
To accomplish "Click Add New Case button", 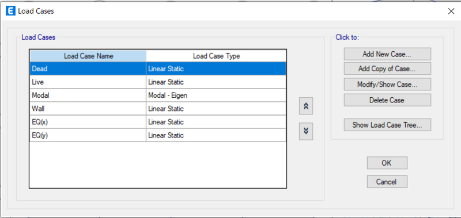I will point(387,54).
